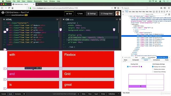Open pen Settings
171x96 pixels.
tap(92, 14)
